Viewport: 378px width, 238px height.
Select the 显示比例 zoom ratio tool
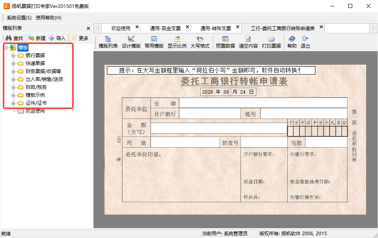pyautogui.click(x=177, y=42)
